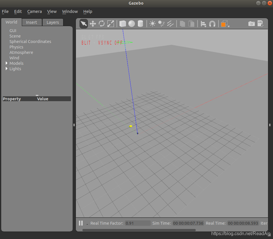The image size is (273, 239).
Task: Select Atmosphere in the world tree
Action: (x=21, y=52)
